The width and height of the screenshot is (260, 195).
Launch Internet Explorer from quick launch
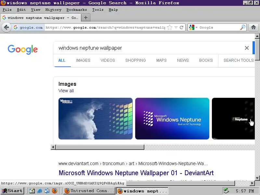coord(39,191)
